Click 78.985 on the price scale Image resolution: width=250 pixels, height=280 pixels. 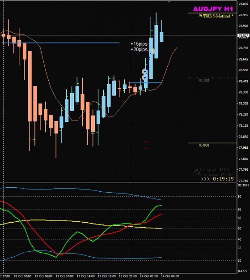pos(243,15)
